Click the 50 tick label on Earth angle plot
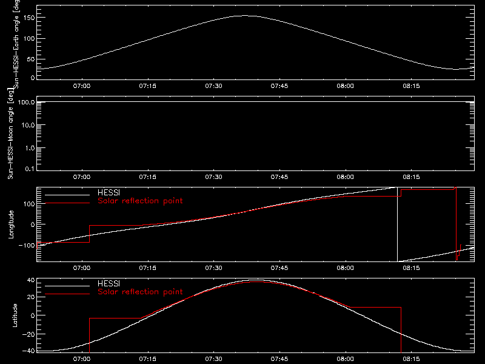The height and width of the screenshot is (364, 485). [x=31, y=59]
